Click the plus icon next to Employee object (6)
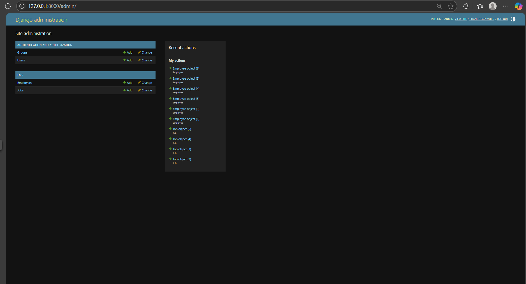 click(170, 68)
